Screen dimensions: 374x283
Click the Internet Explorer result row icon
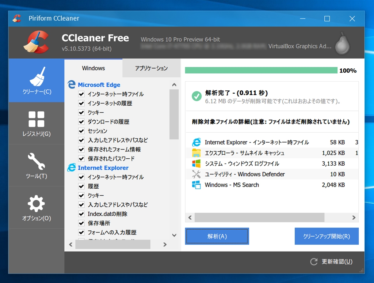196,142
